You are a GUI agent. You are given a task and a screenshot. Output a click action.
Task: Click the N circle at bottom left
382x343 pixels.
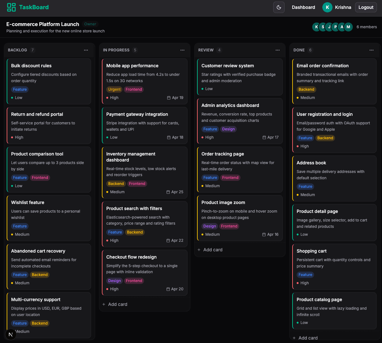coord(10,334)
